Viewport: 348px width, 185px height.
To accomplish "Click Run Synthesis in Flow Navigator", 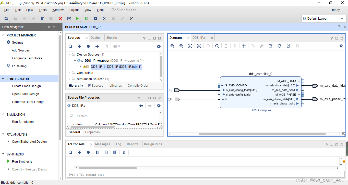I will tap(22, 162).
